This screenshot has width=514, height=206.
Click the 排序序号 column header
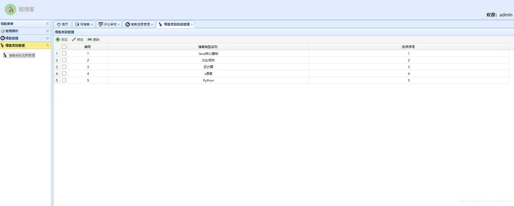(409, 47)
